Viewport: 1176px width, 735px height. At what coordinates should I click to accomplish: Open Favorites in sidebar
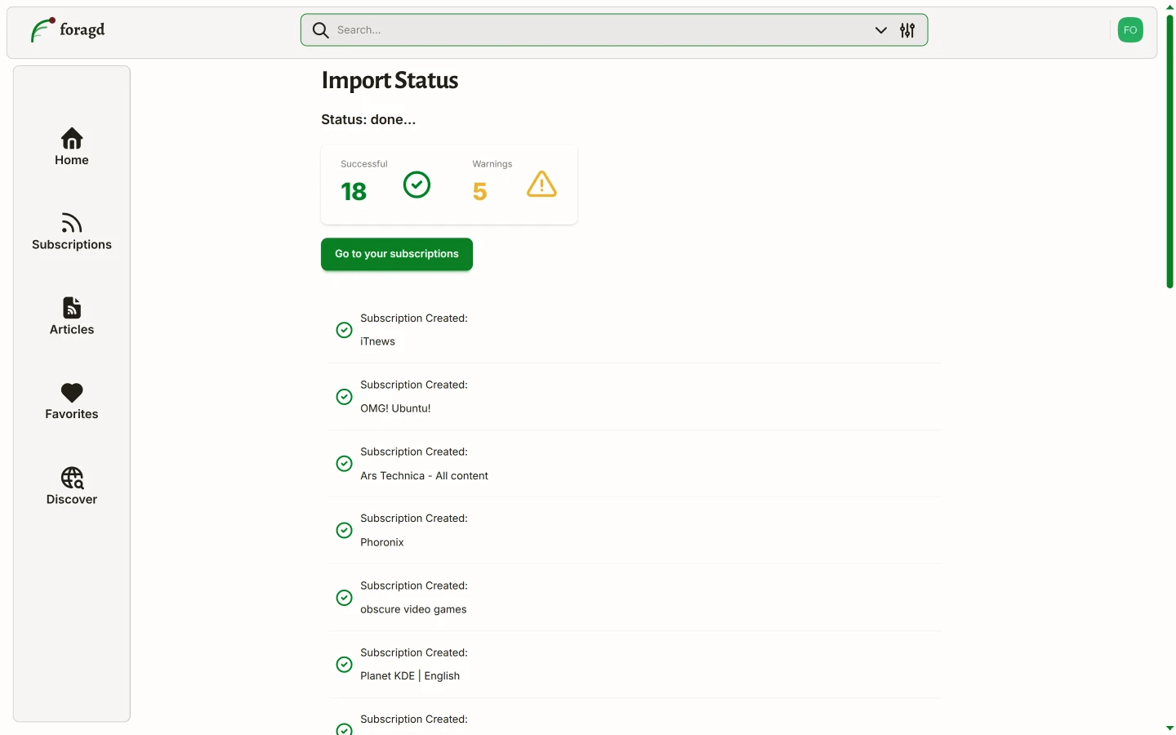[x=72, y=402]
